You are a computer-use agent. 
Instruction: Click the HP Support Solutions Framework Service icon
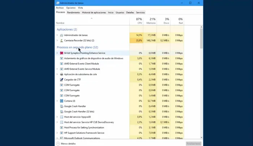click(61, 133)
